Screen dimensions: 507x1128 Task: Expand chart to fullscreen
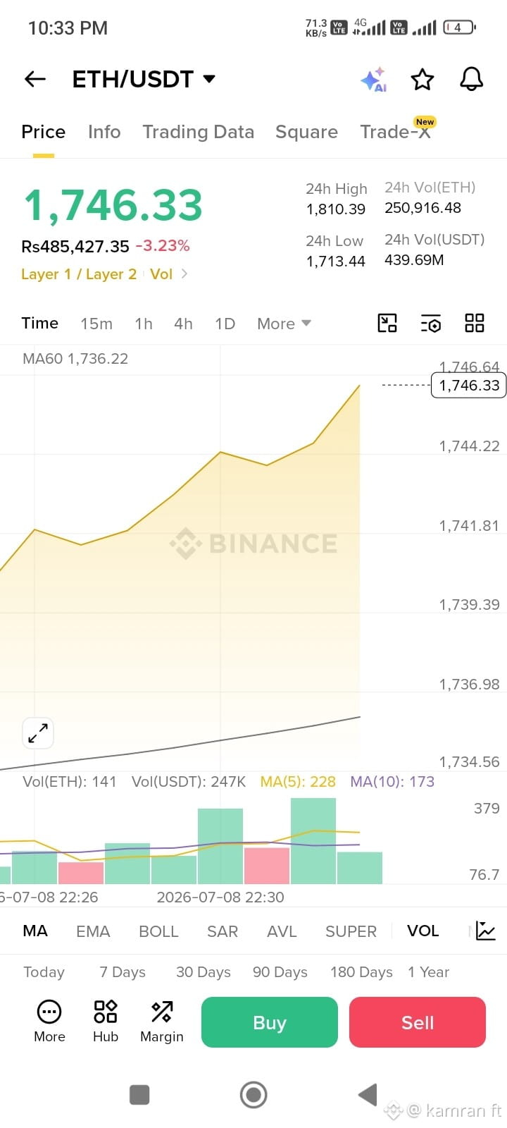point(38,733)
